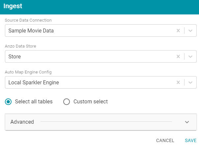
Task: Click the Advanced panel header label
Action: pos(22,122)
